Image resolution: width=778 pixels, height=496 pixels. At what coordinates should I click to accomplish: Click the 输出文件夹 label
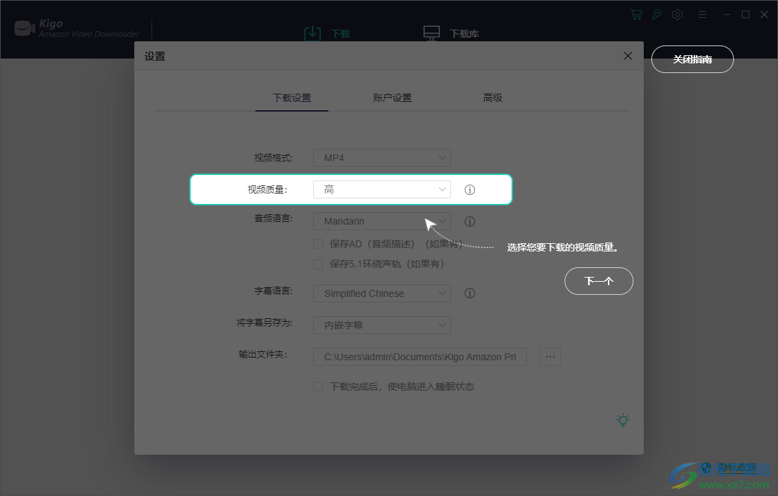tap(263, 355)
